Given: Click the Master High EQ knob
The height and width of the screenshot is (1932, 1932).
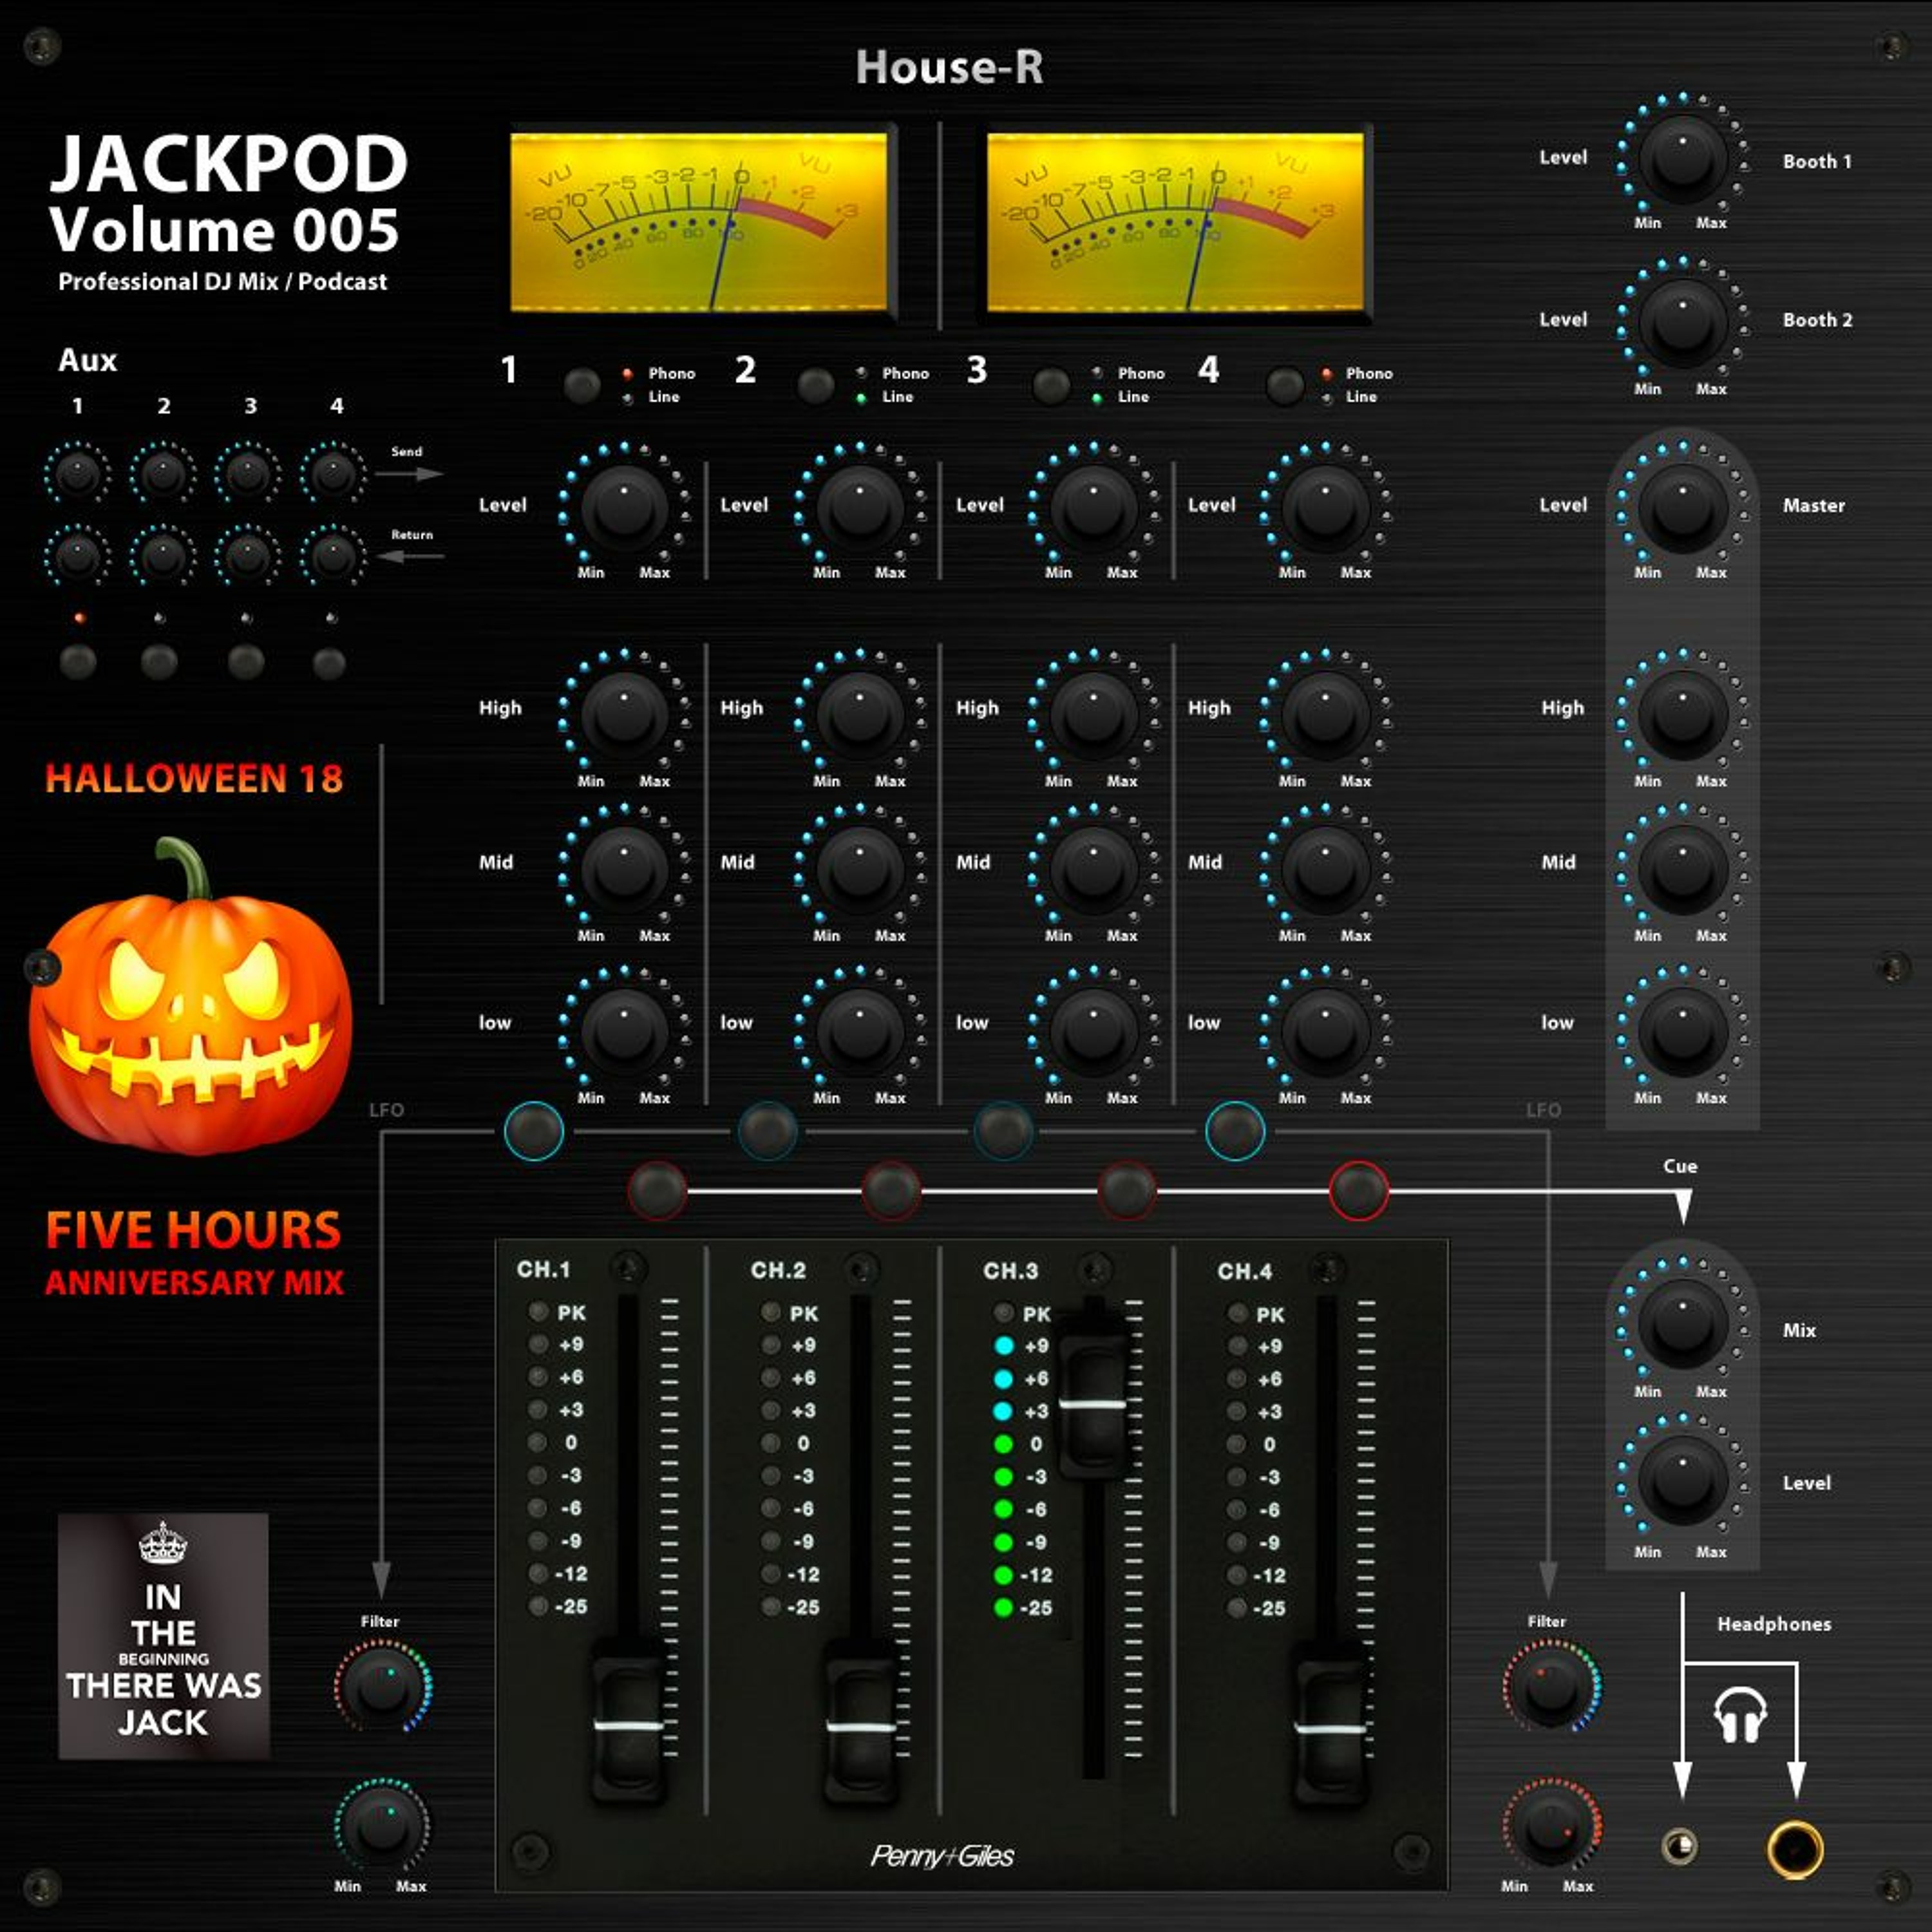Looking at the screenshot, I should (x=1683, y=716).
